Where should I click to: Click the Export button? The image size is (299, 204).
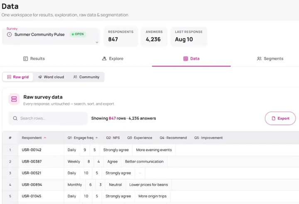[280, 118]
